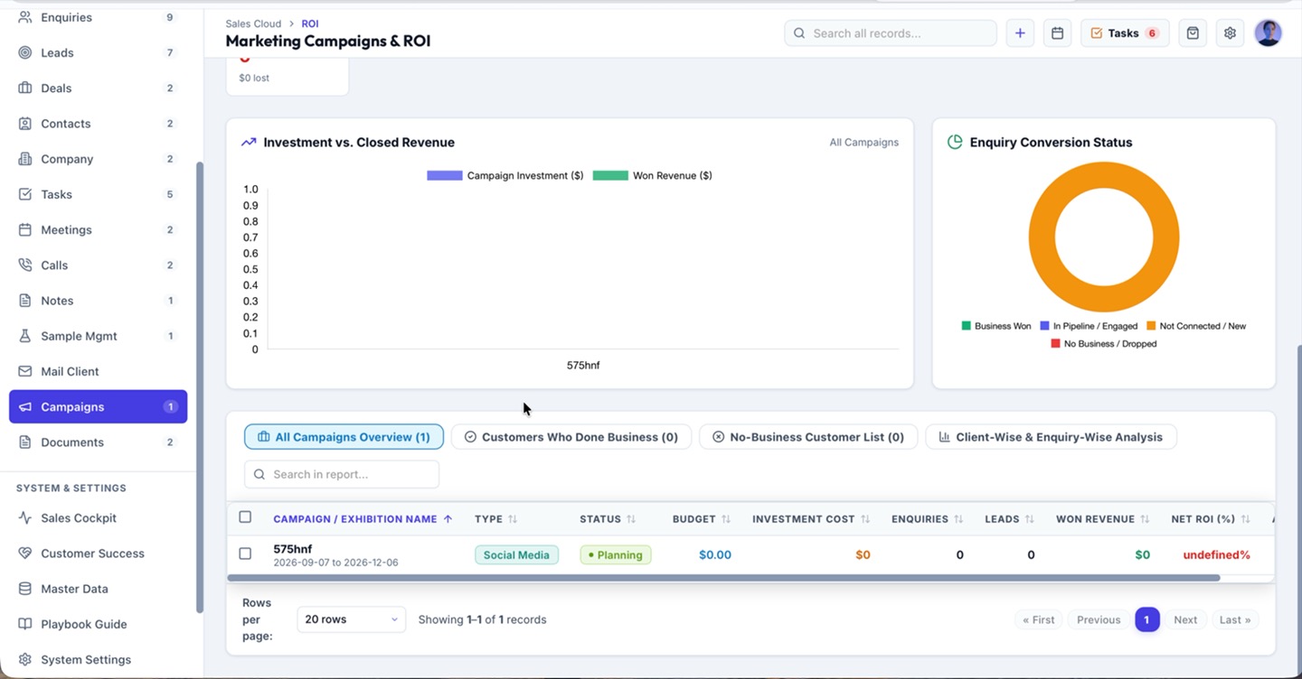
Task: Toggle the Won Revenue ($) legend item
Action: click(653, 175)
